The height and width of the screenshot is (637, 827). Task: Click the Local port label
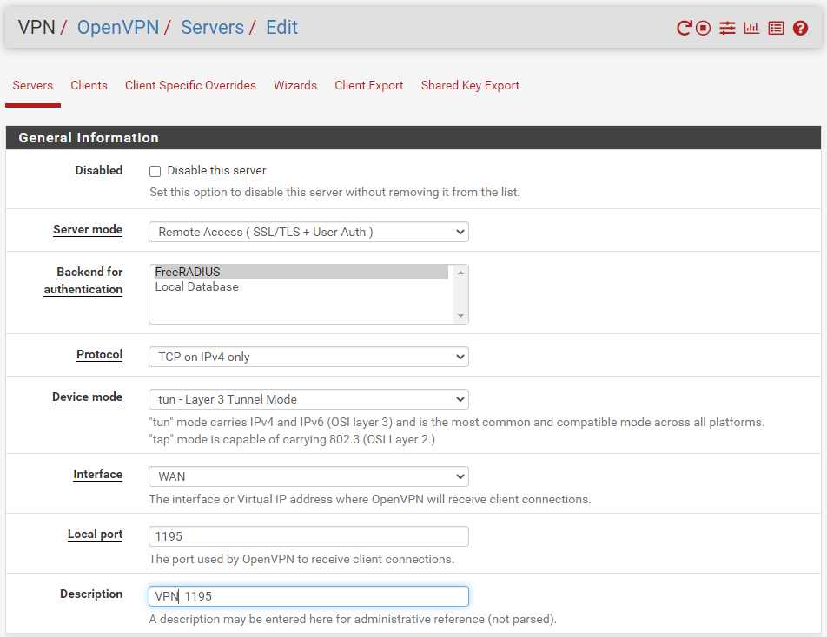(95, 535)
